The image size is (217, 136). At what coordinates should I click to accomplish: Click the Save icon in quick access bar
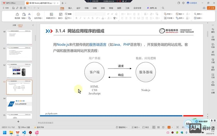(x=13, y=8)
